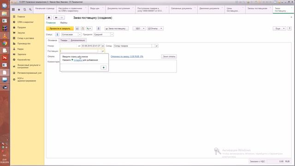This screenshot has height=166, width=295.
Task: Open the Главное link under title
Action: [x=51, y=23]
